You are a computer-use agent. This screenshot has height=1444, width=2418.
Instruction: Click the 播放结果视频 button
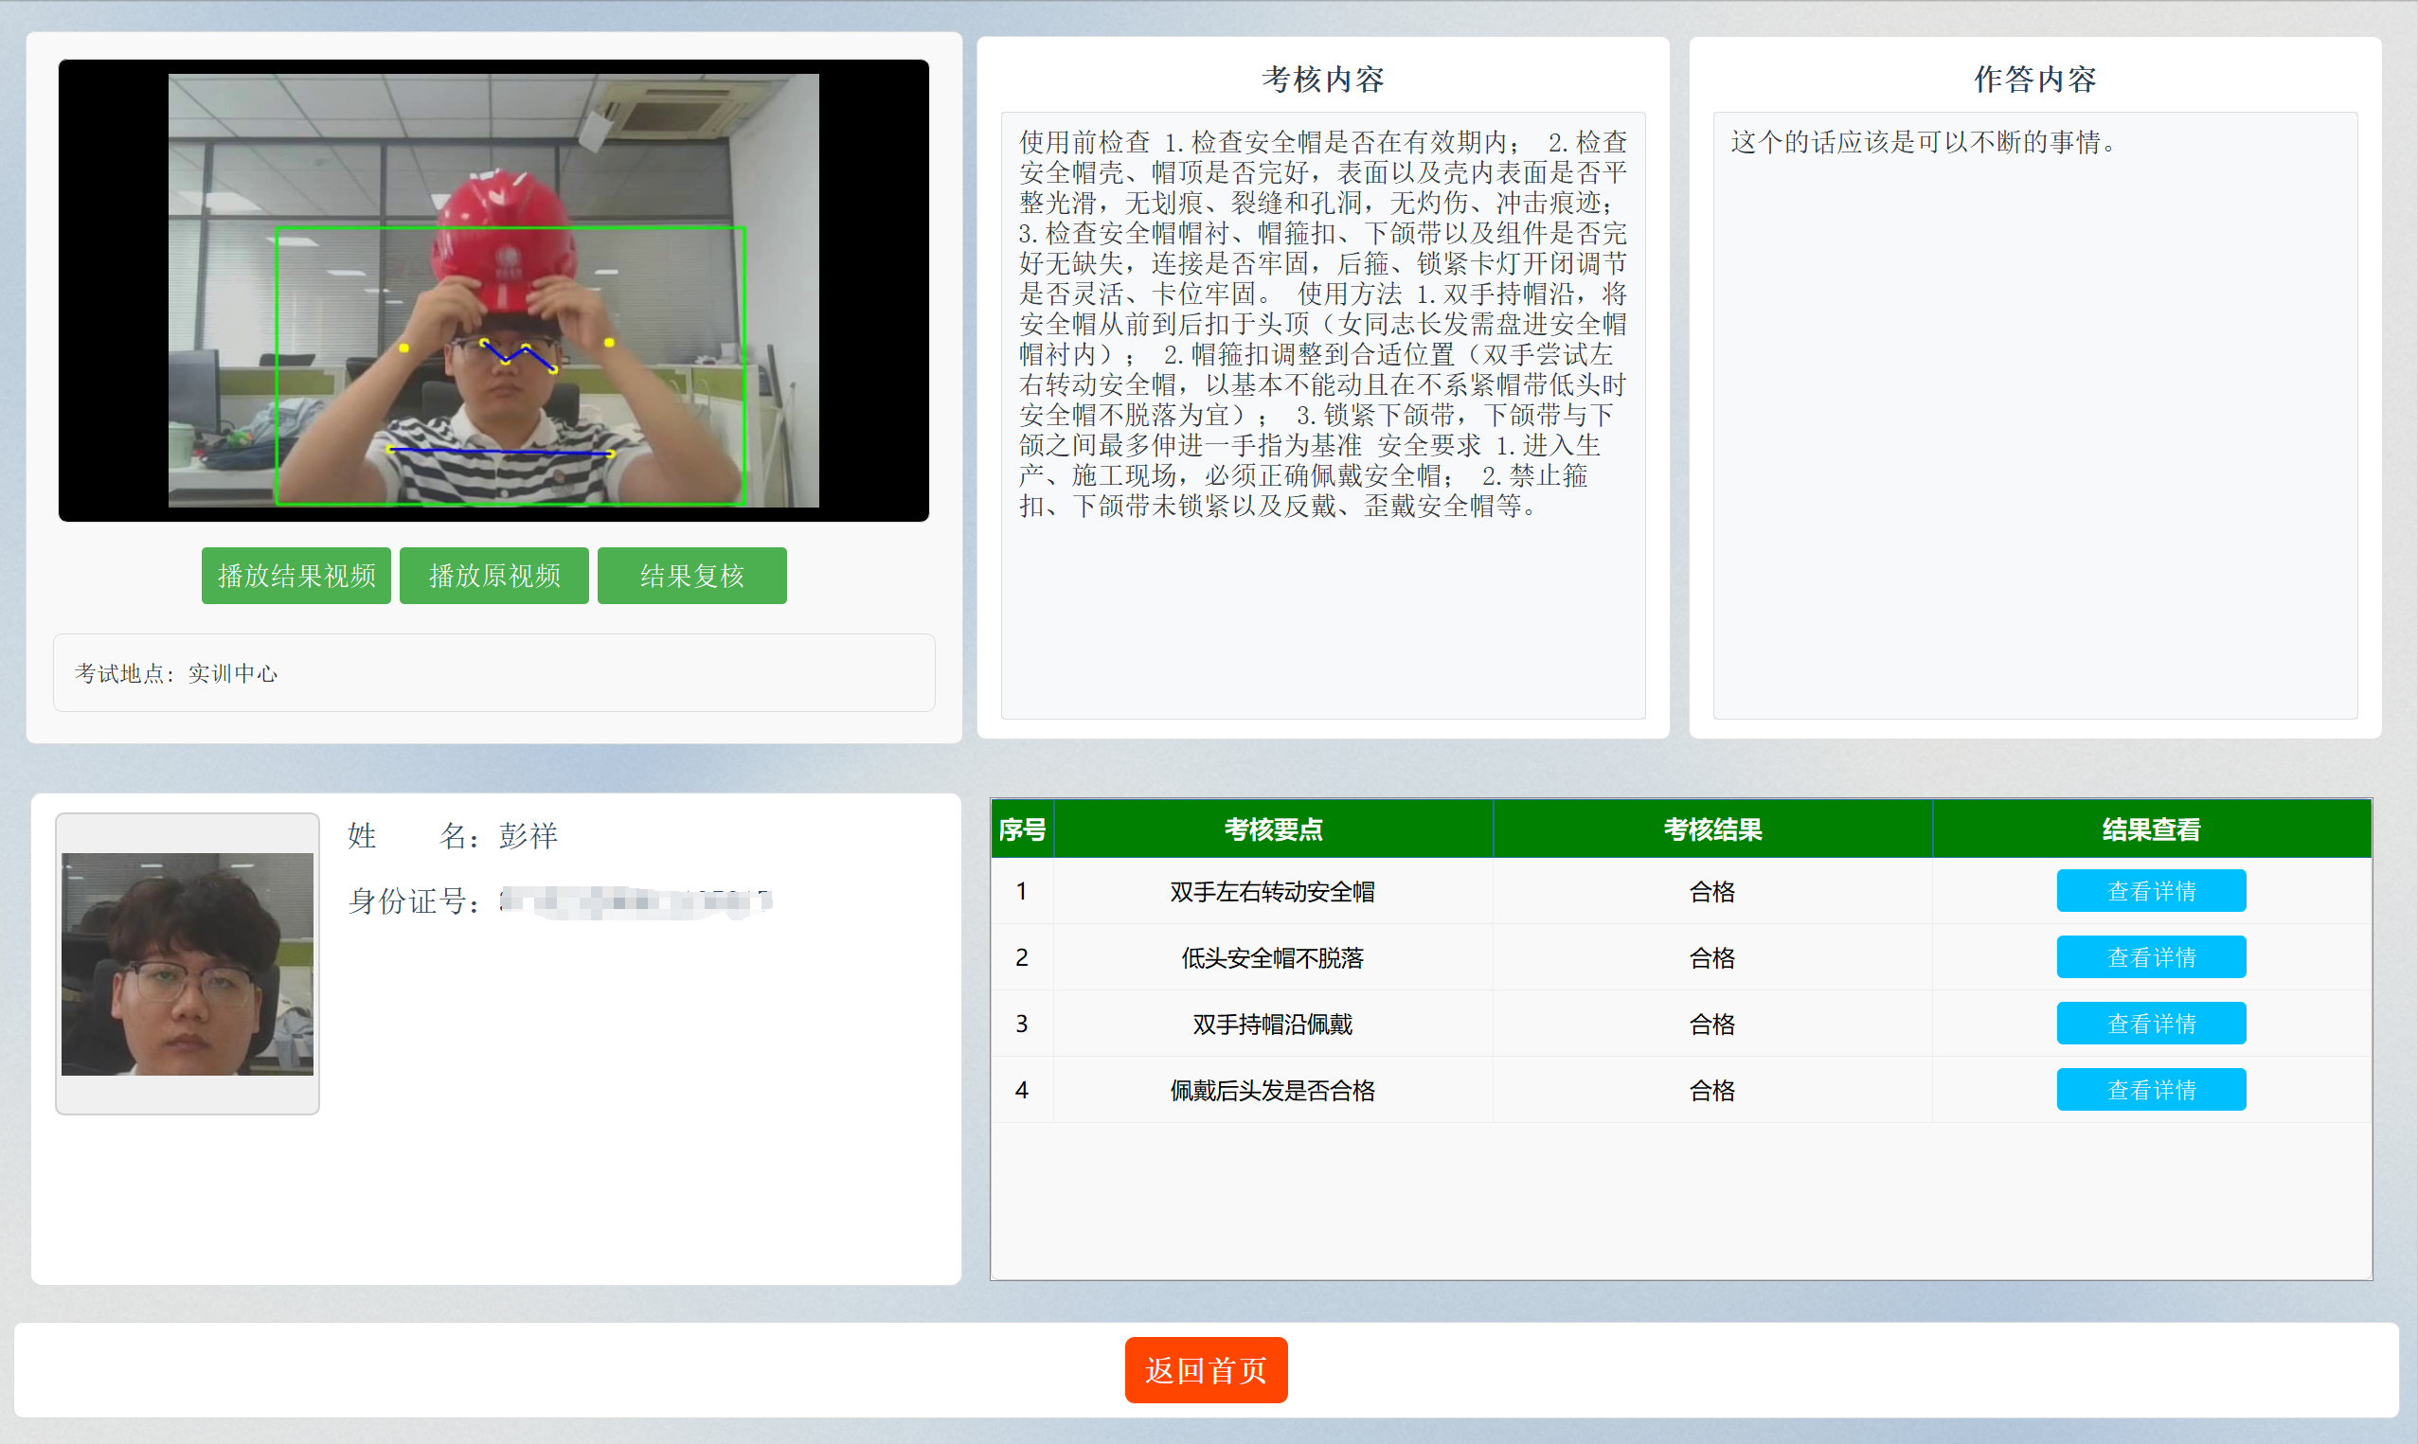coord(296,576)
